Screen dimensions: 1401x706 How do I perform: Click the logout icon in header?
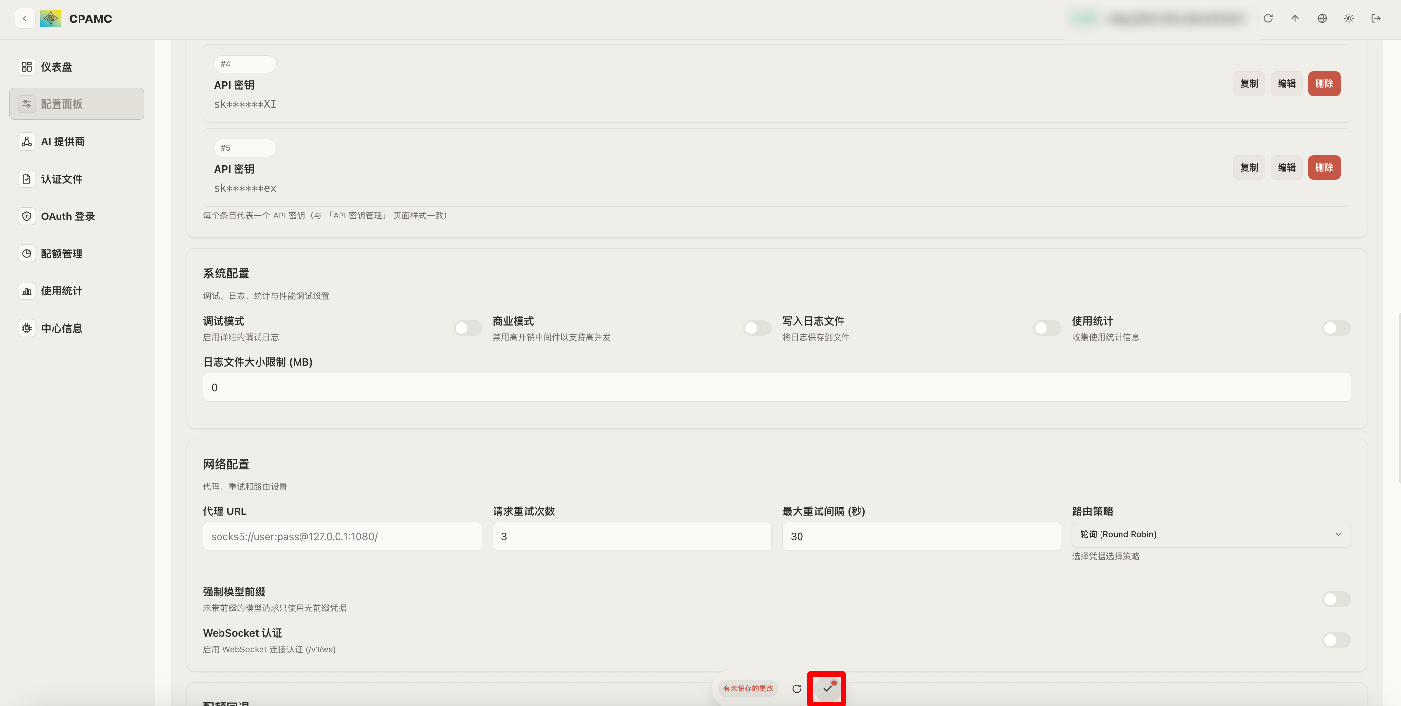point(1376,19)
